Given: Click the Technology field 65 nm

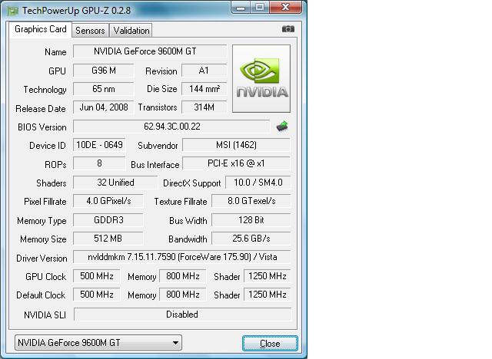Looking at the screenshot, I should [x=104, y=89].
